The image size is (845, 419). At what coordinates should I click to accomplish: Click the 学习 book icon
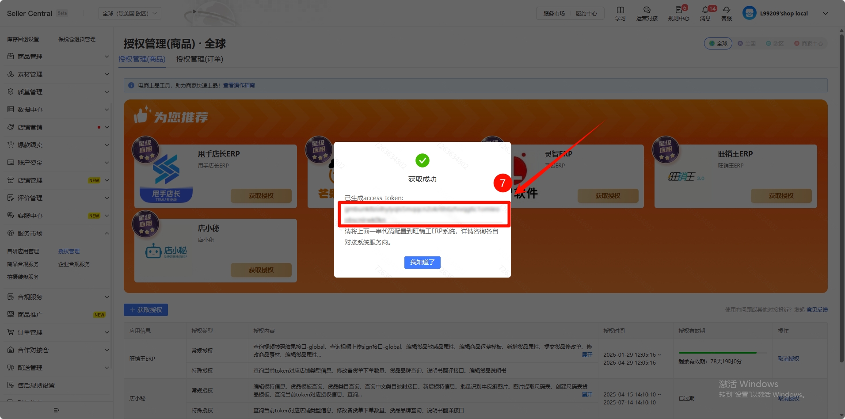point(620,10)
